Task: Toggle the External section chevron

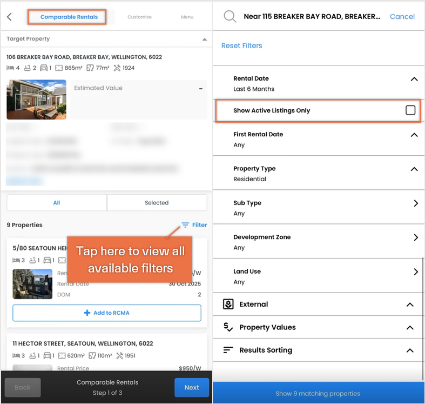Action: 410,304
